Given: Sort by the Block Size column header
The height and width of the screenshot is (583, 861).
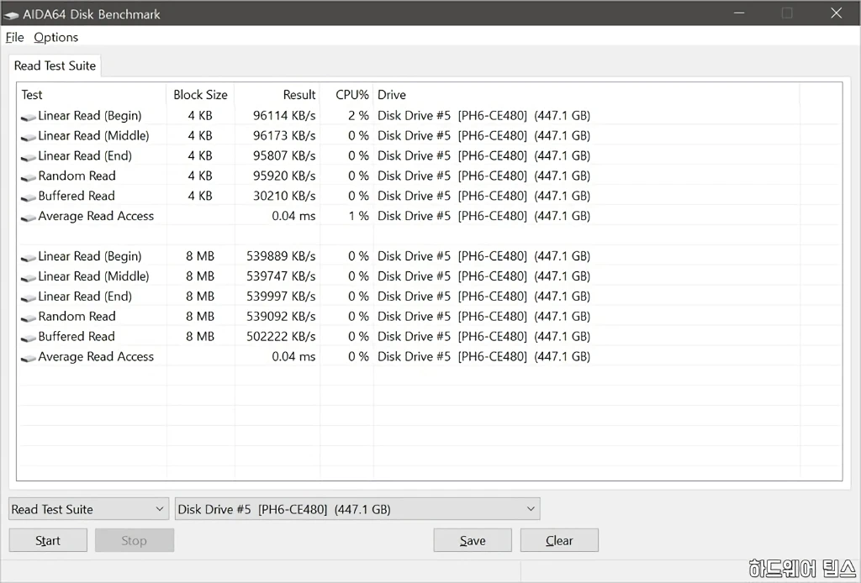Looking at the screenshot, I should tap(200, 94).
